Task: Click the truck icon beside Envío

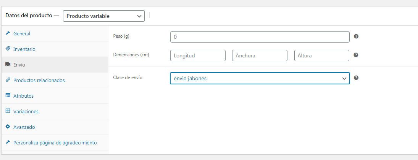Action: click(8, 65)
